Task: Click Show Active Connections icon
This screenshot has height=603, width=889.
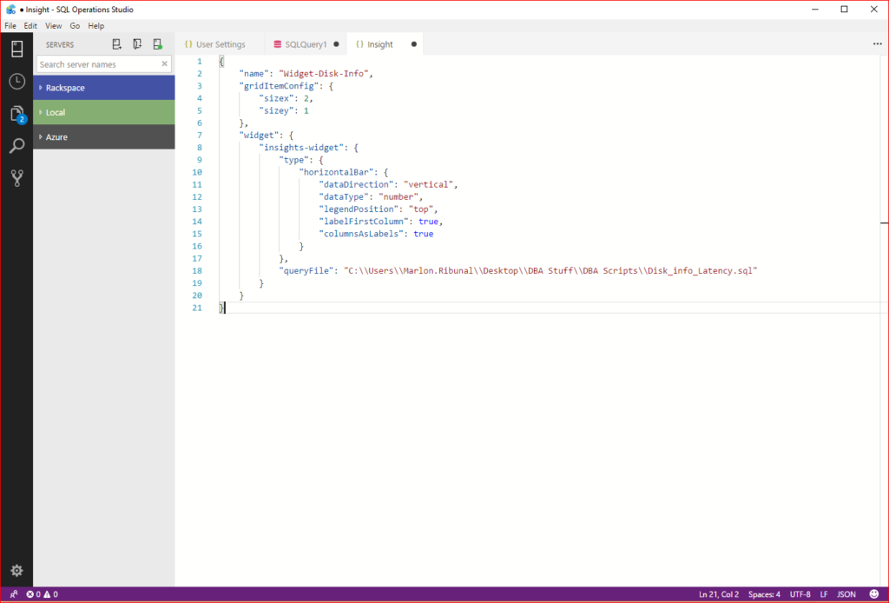Action: [x=157, y=44]
